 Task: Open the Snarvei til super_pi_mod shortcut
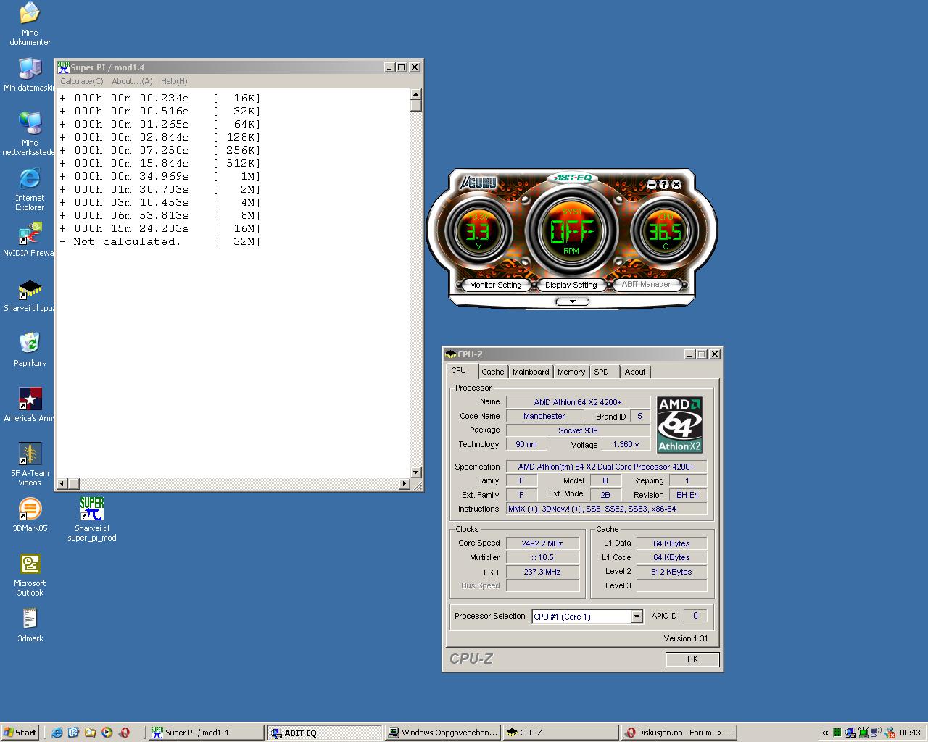pyautogui.click(x=92, y=520)
